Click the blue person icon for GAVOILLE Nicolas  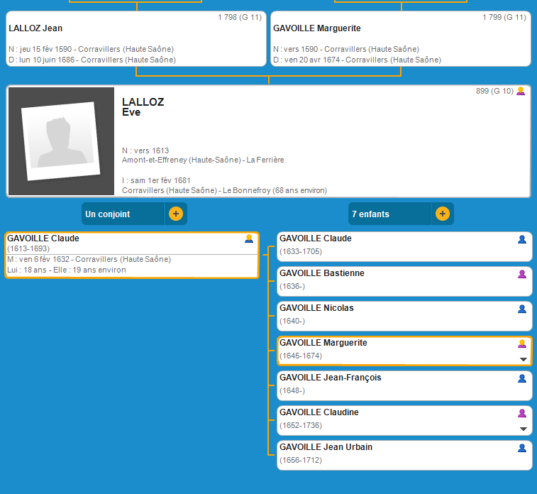[x=522, y=309]
